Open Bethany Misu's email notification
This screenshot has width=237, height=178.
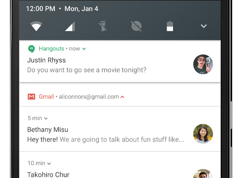pos(120,129)
